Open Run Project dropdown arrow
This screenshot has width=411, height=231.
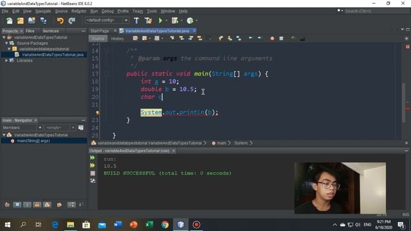[166, 21]
